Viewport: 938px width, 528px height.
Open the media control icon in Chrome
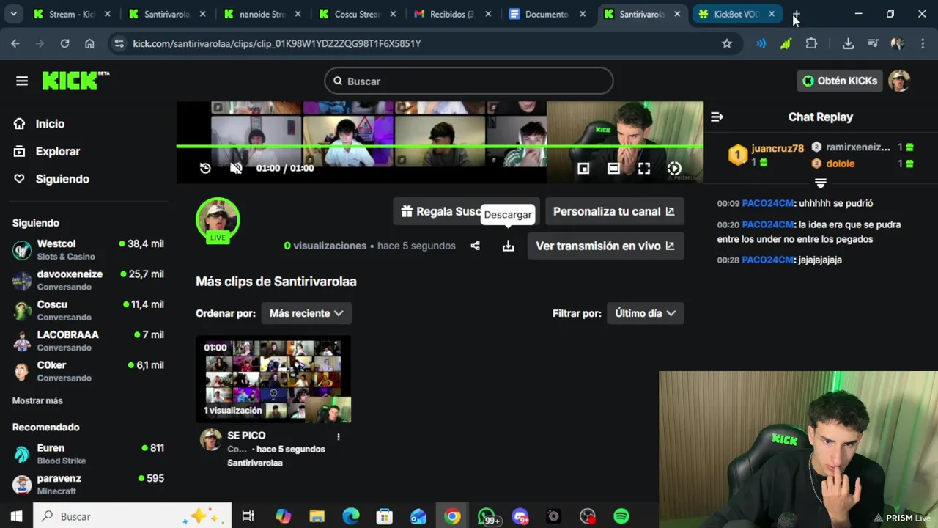point(873,43)
